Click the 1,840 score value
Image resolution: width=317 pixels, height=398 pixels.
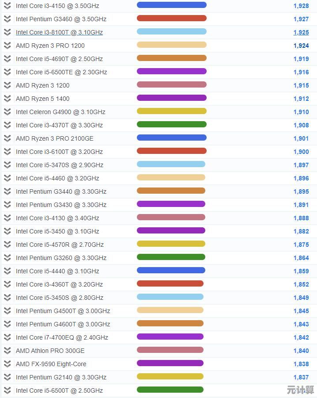pyautogui.click(x=301, y=351)
